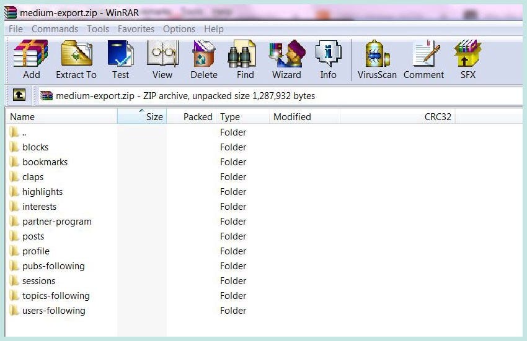This screenshot has height=341, width=527.
Task: Click the Extract To toolbar icon
Action: click(77, 53)
